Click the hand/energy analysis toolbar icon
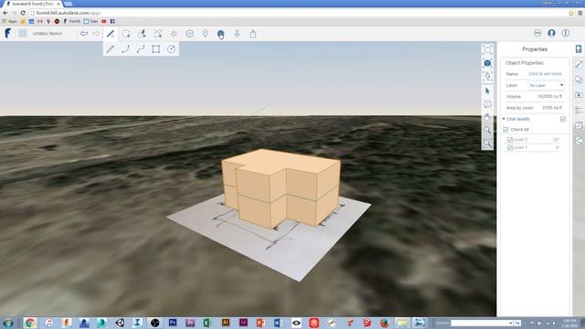This screenshot has width=585, height=329. pos(221,35)
